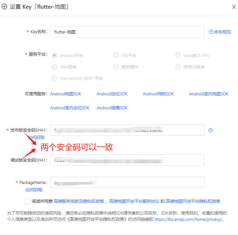Image resolution: width=238 pixels, height=235 pixels.
Task: Choose the Web端(JS API) platform option
Action: point(178,55)
